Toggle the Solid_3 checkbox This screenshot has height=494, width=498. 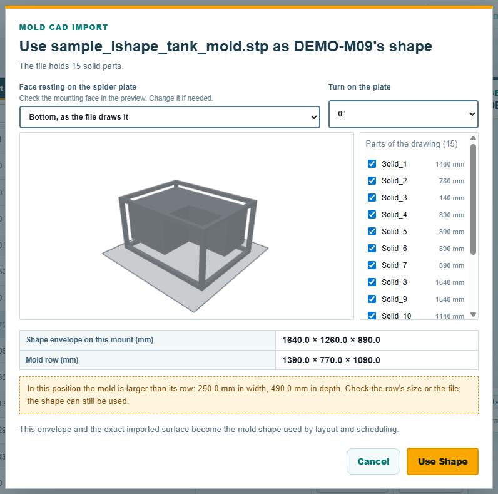[372, 197]
